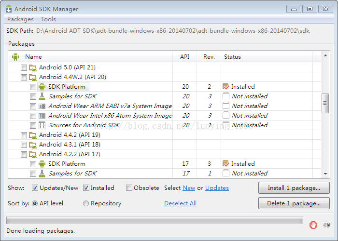Screen dimensions: 338x241
Task: Sort packages by the Status column header
Action: click(232, 57)
